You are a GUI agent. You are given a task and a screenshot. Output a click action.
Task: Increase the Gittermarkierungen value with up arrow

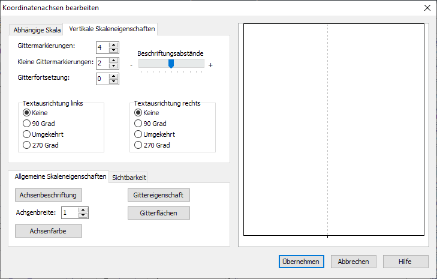(114, 44)
